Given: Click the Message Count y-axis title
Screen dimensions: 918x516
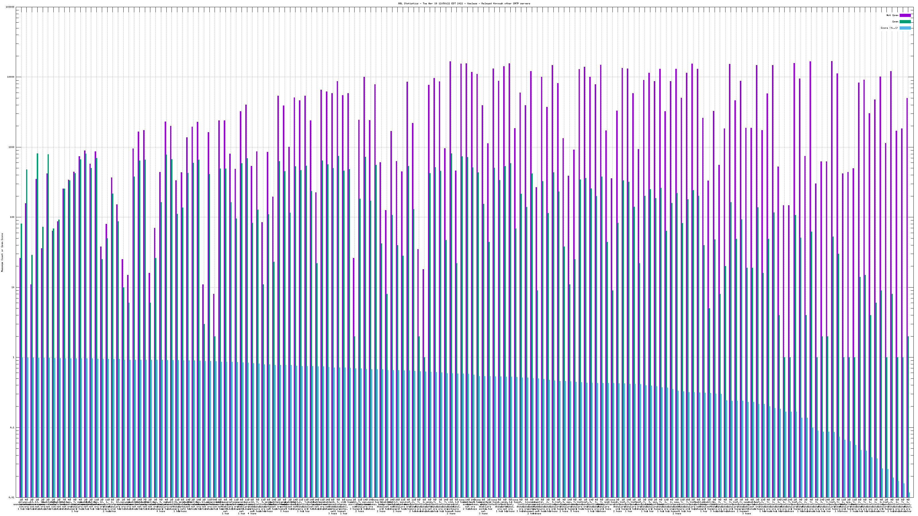Looking at the screenshot, I should coord(2,253).
